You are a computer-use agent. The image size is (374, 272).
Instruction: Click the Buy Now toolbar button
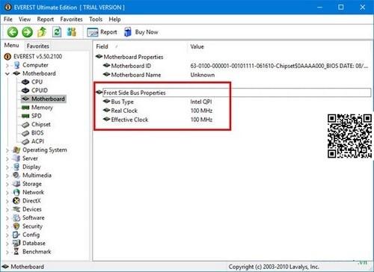pyautogui.click(x=141, y=32)
